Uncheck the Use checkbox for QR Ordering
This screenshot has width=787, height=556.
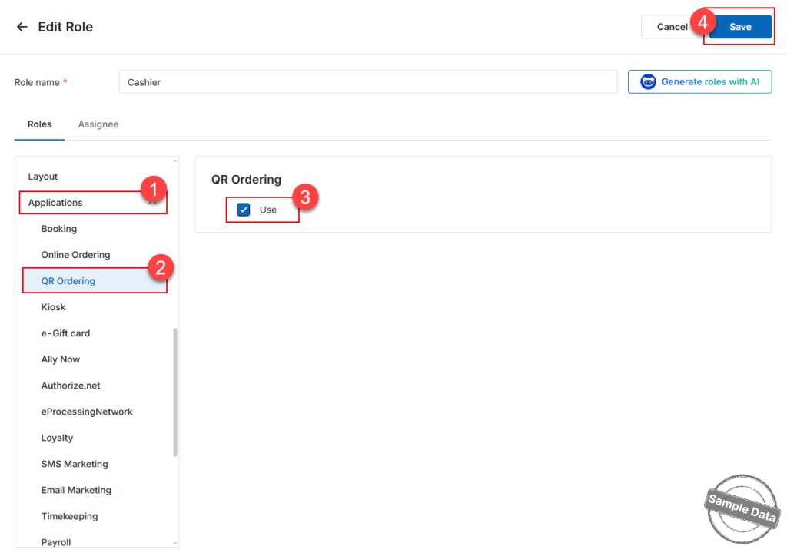[244, 210]
